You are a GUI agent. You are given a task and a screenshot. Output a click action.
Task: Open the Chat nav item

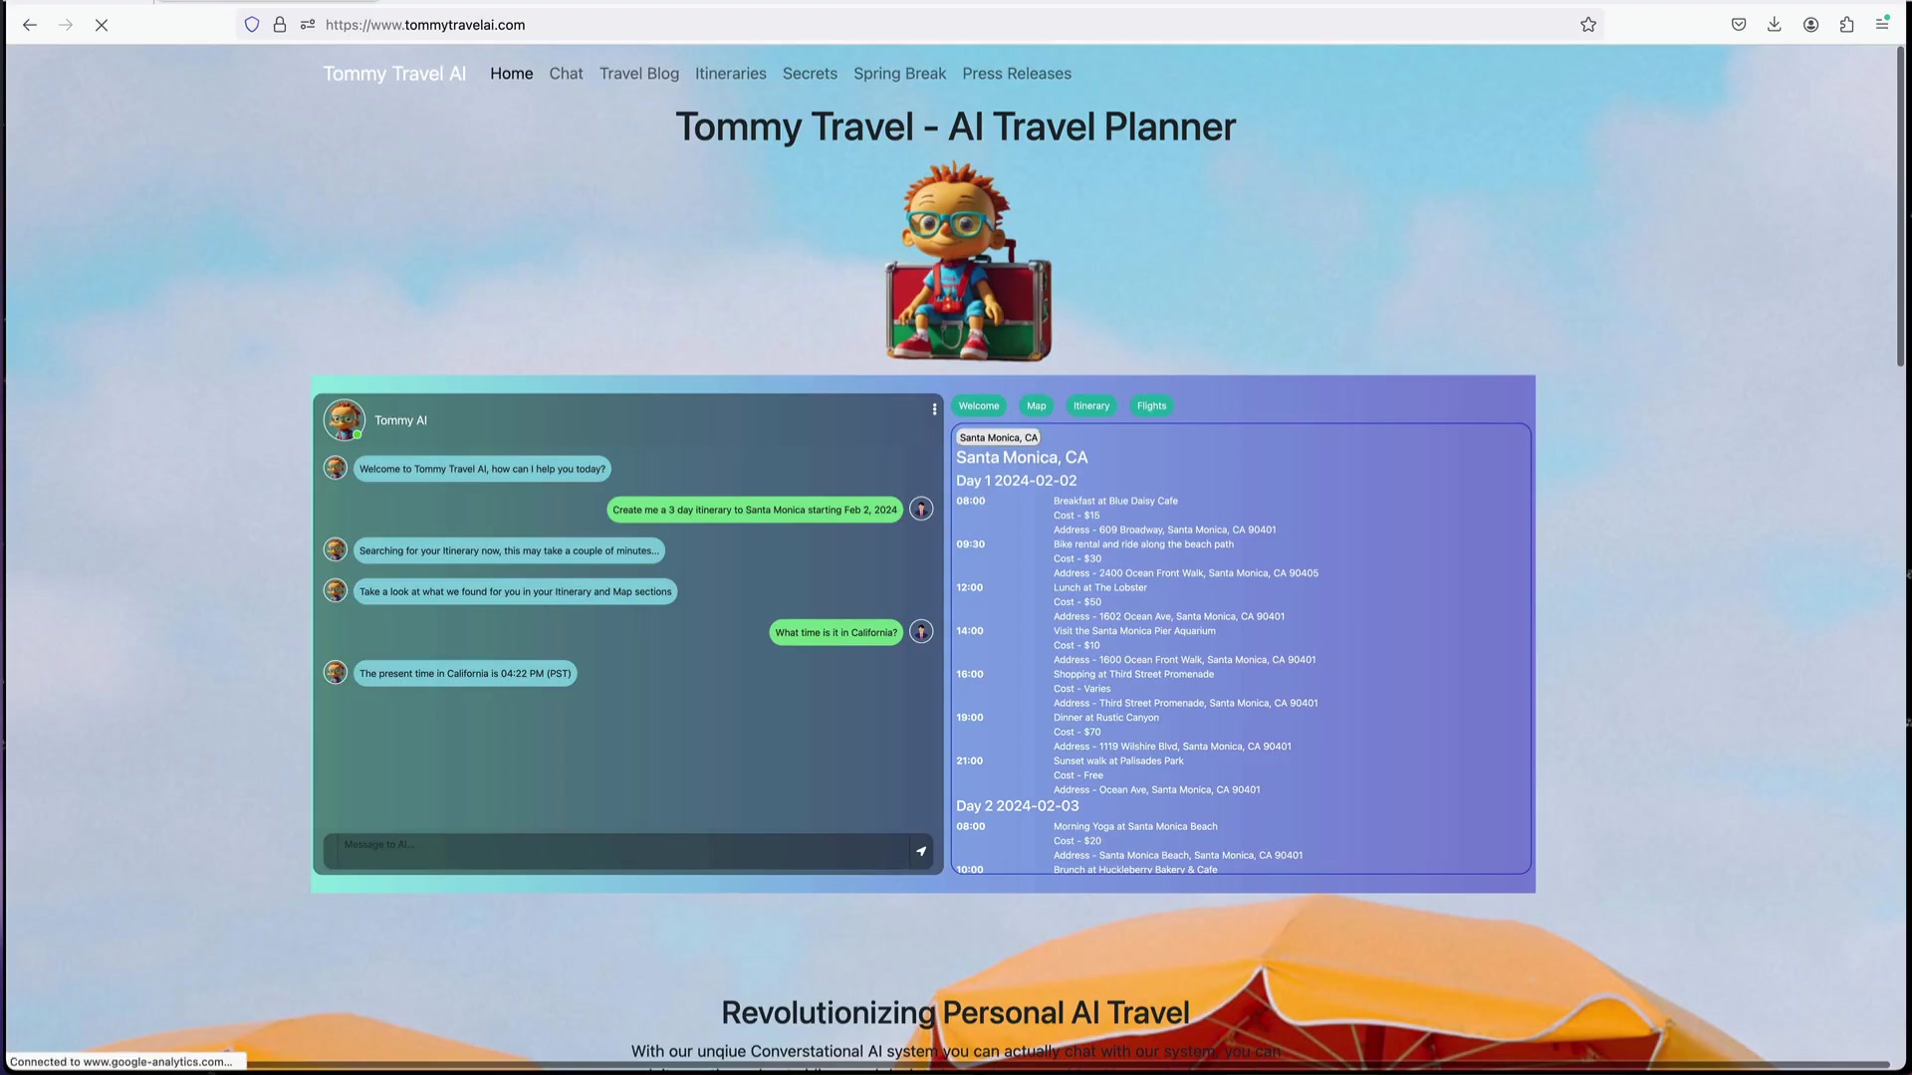coord(566,74)
